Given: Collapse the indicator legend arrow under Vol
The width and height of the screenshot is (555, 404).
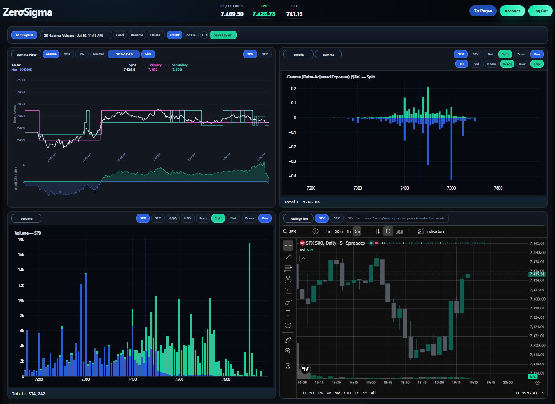Looking at the screenshot, I should click(303, 258).
